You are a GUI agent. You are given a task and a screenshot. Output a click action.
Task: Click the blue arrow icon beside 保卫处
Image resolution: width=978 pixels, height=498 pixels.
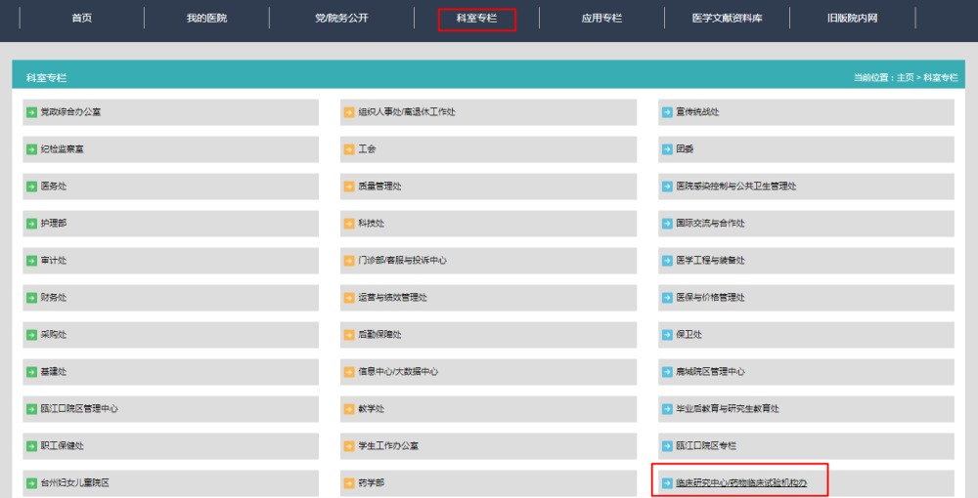click(x=667, y=335)
